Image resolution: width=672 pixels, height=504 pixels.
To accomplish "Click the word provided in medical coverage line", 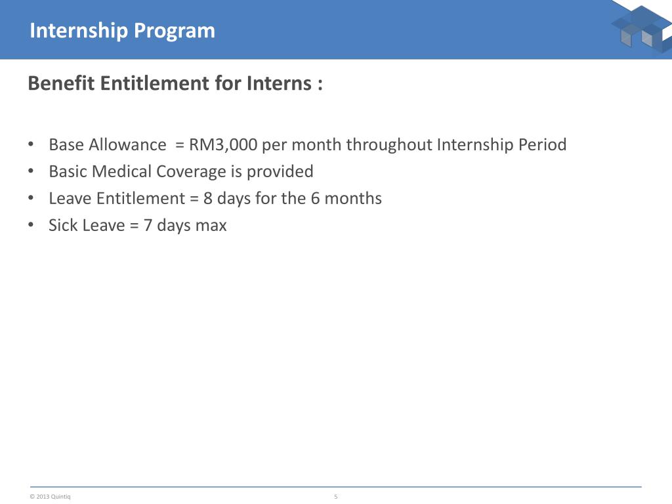I will click(280, 171).
